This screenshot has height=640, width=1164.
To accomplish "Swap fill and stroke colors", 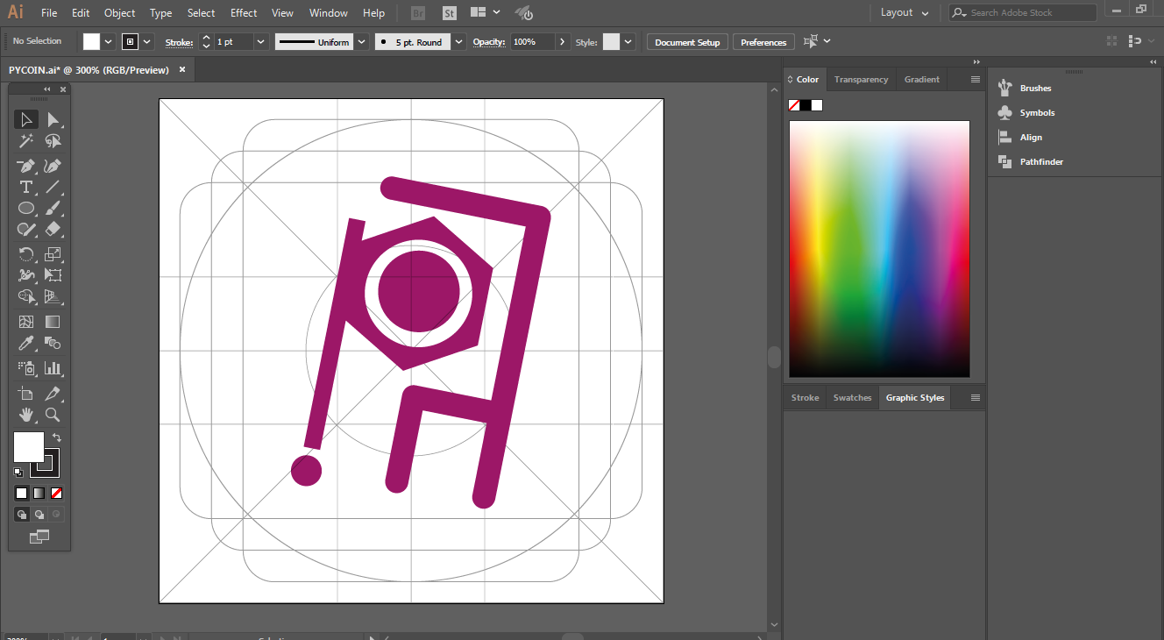I will tap(57, 437).
